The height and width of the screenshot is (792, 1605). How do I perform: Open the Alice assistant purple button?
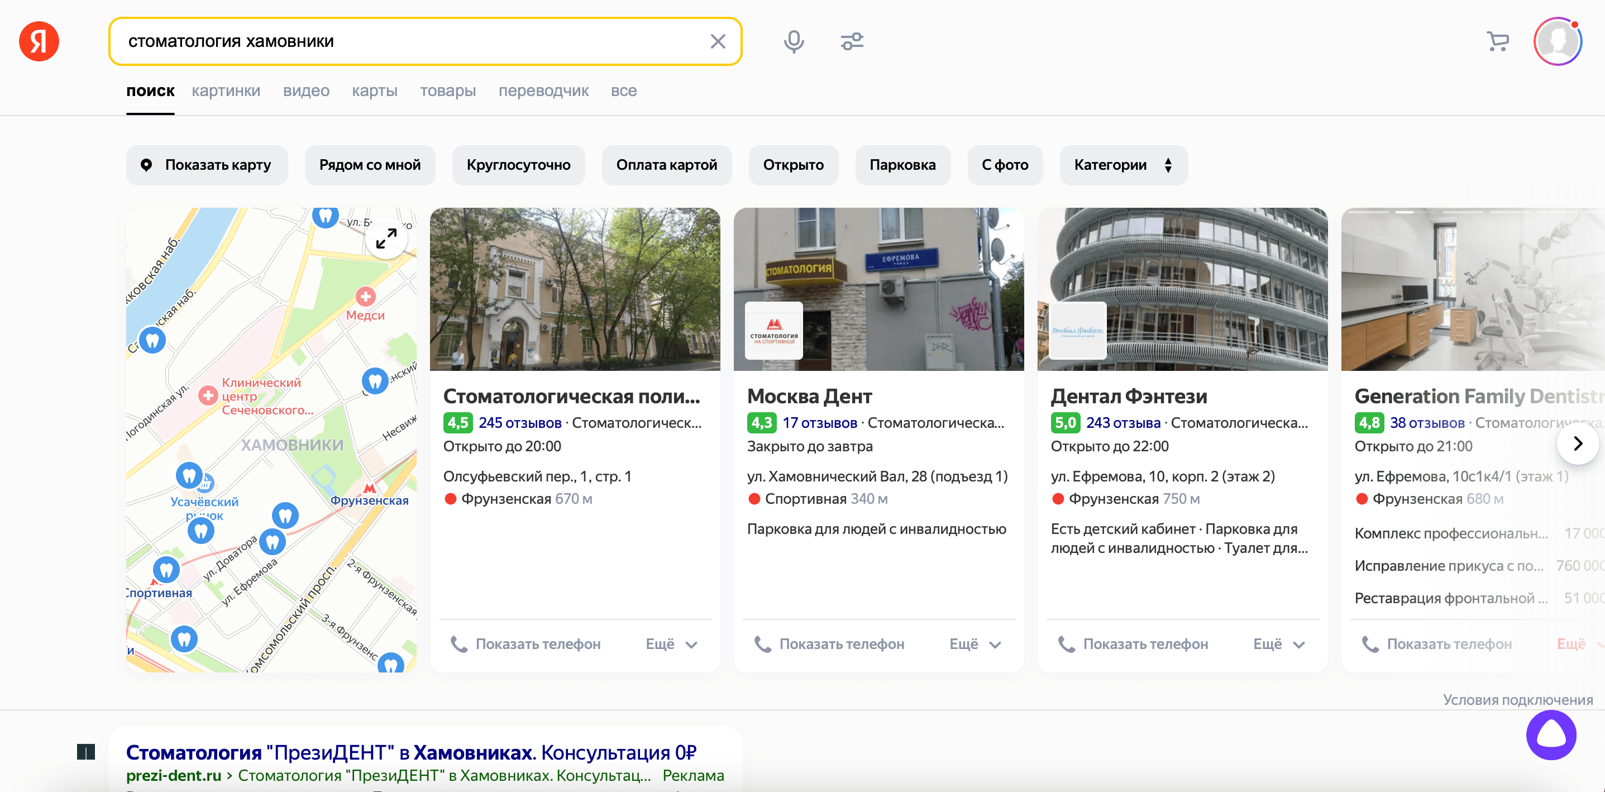(1551, 734)
